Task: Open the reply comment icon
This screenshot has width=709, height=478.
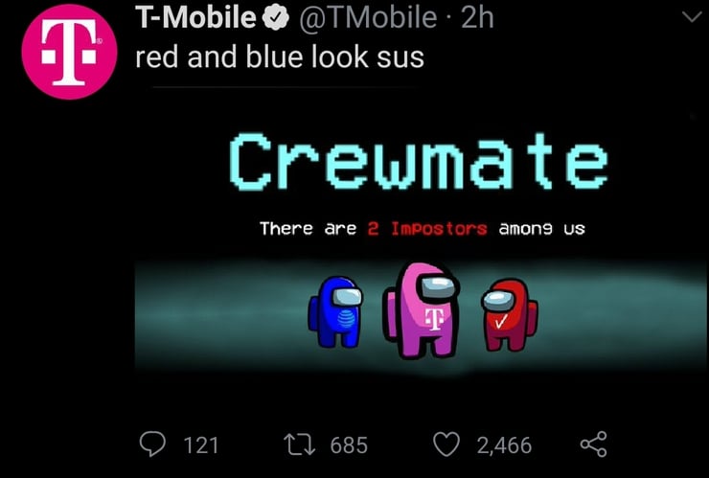Action: [152, 444]
